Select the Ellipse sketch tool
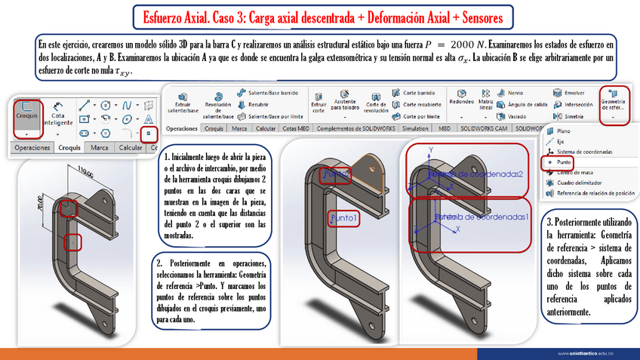 [127, 119]
